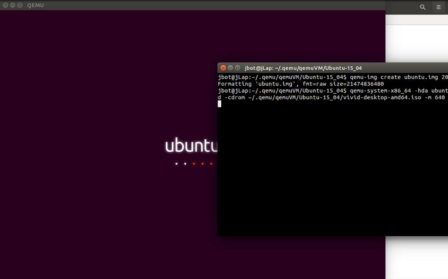The height and width of the screenshot is (279, 448).
Task: Close the QEMU window
Action: point(6,5)
